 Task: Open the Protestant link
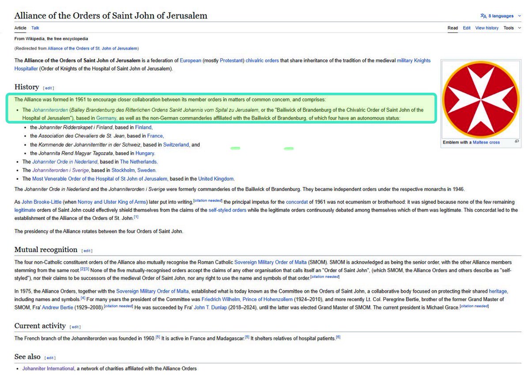(231, 60)
